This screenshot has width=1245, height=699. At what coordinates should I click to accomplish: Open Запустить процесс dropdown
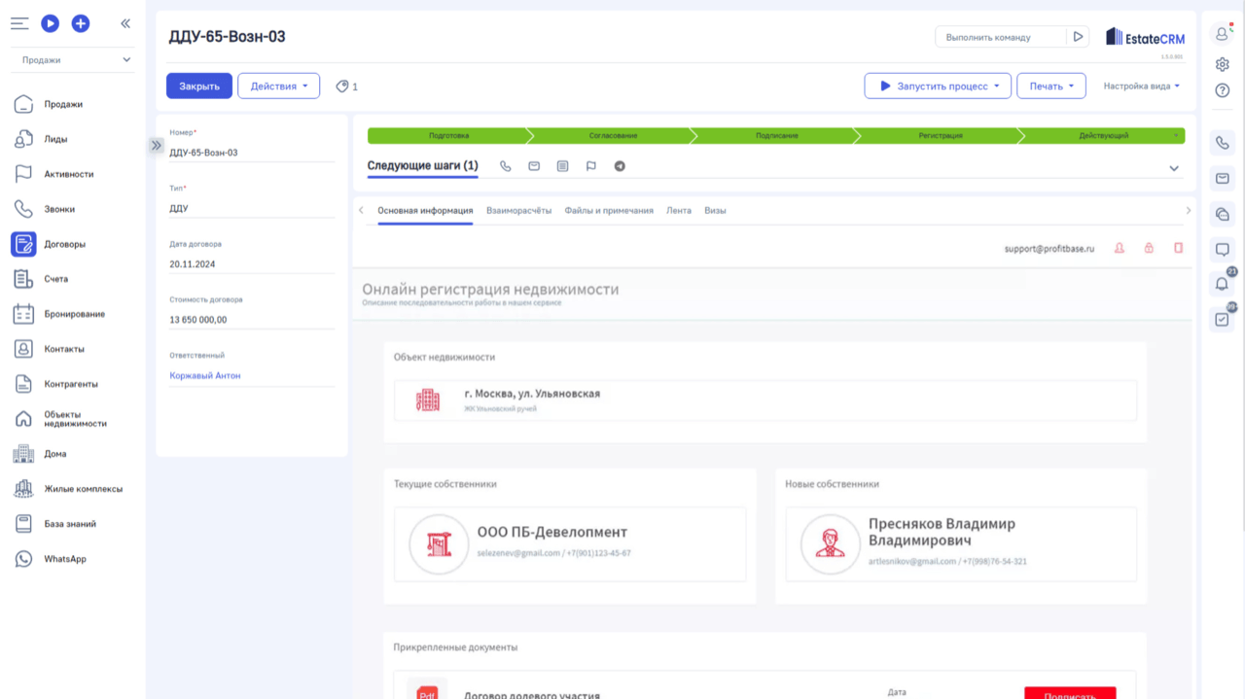coord(938,86)
